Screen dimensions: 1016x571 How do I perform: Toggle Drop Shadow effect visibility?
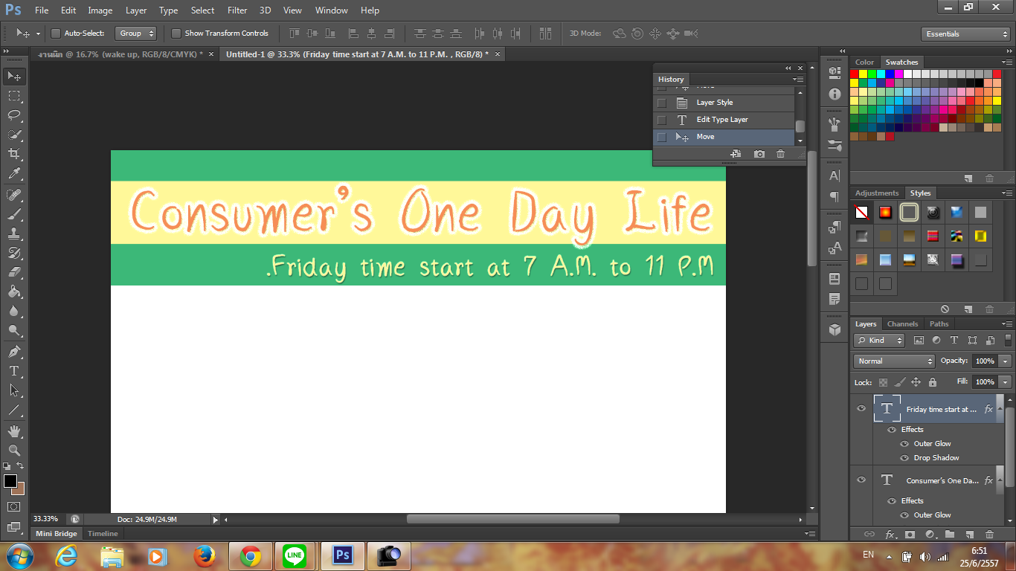coord(904,458)
